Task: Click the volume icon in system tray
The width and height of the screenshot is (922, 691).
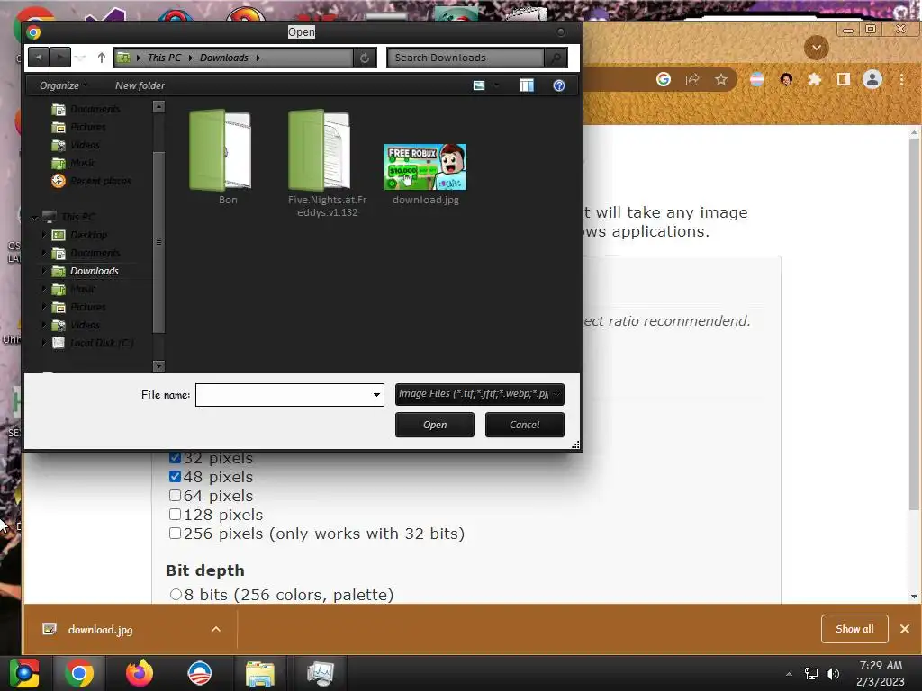Action: coord(833,673)
